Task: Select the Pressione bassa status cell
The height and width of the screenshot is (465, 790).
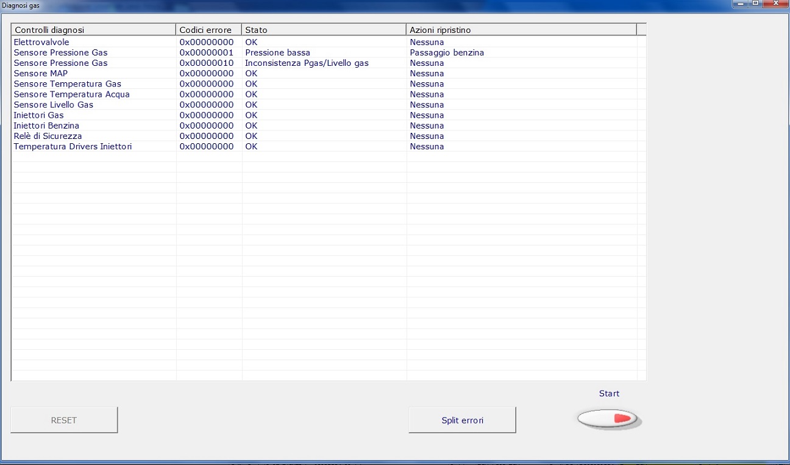Action: (277, 52)
